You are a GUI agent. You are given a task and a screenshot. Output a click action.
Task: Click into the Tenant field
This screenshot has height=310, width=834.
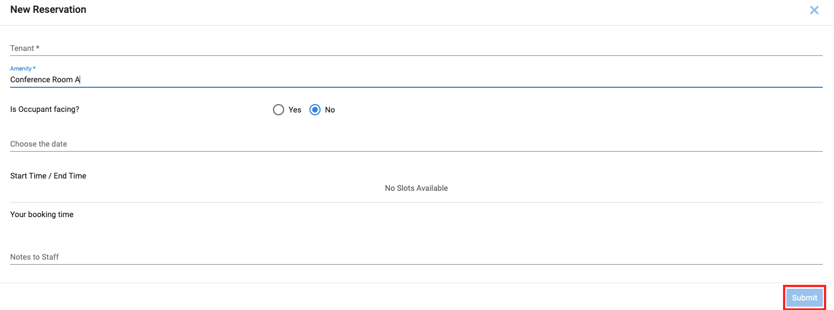[416, 48]
